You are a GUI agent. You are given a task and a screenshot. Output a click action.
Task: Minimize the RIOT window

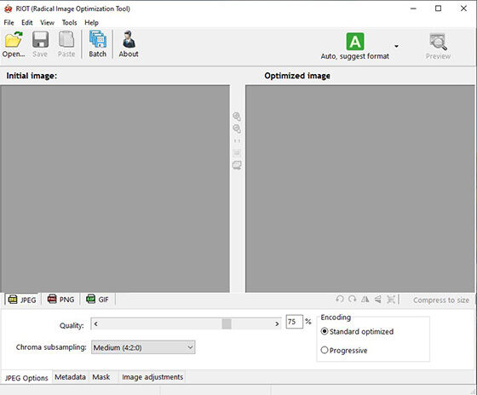[x=413, y=9]
